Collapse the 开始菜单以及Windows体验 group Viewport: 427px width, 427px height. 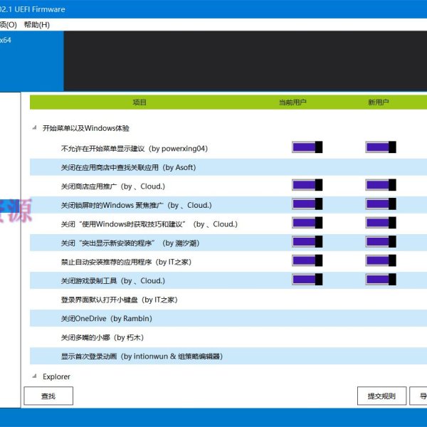pos(34,127)
